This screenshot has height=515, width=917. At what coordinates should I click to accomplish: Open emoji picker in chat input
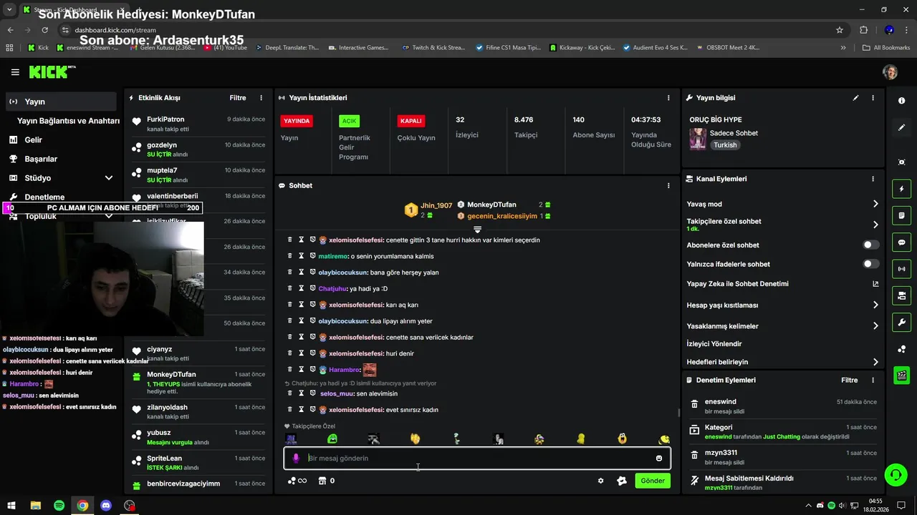click(x=659, y=458)
